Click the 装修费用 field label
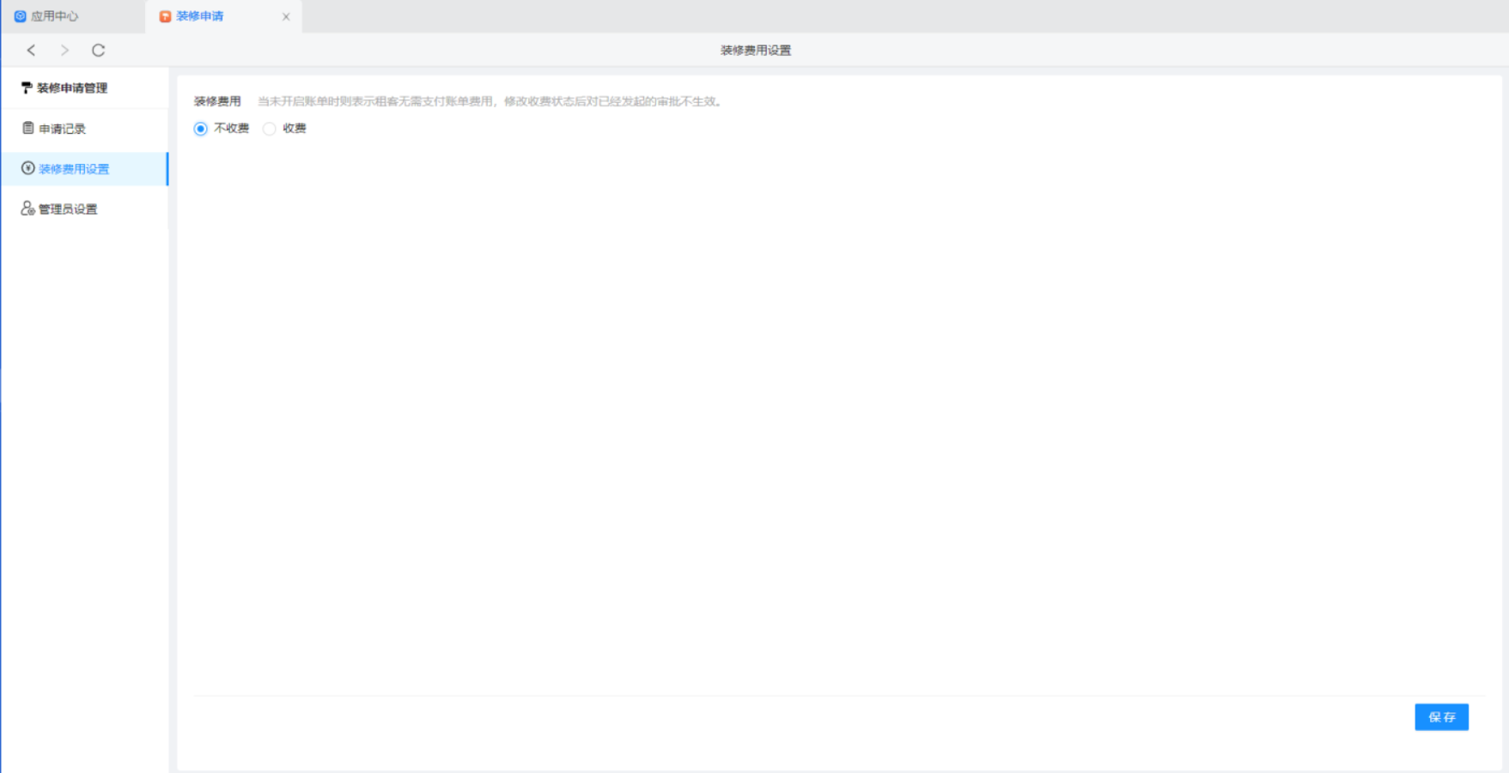This screenshot has width=1509, height=773. coord(217,101)
